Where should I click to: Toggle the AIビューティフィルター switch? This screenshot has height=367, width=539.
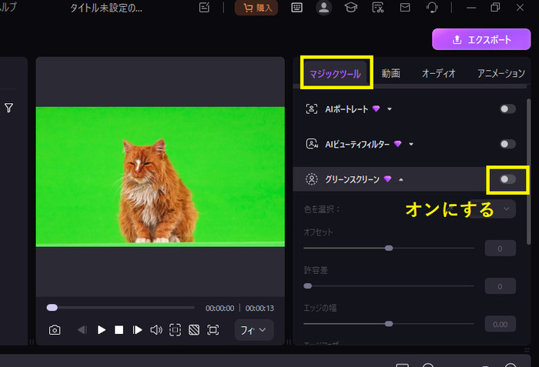tap(507, 144)
